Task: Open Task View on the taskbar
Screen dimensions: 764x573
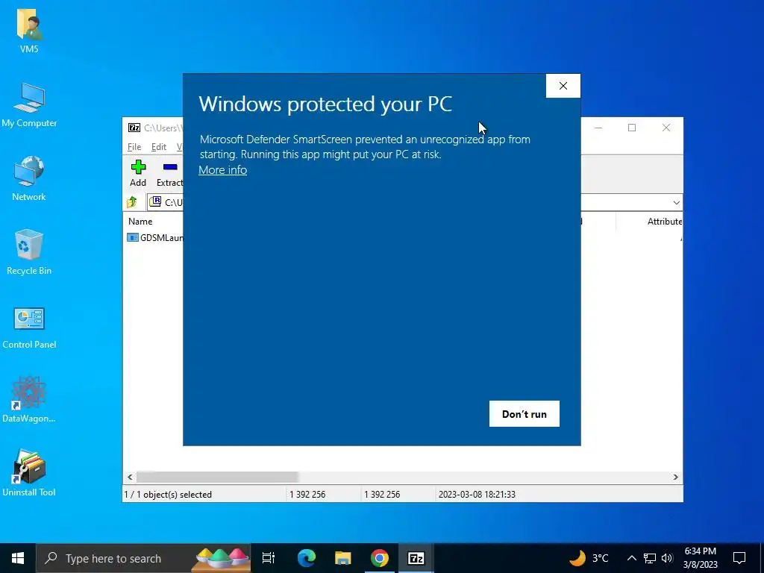Action: click(x=269, y=558)
